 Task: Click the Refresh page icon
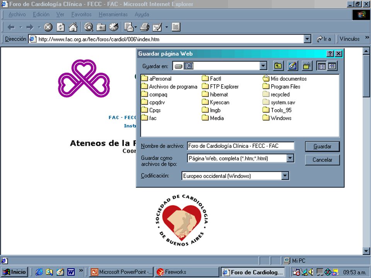(x=61, y=27)
